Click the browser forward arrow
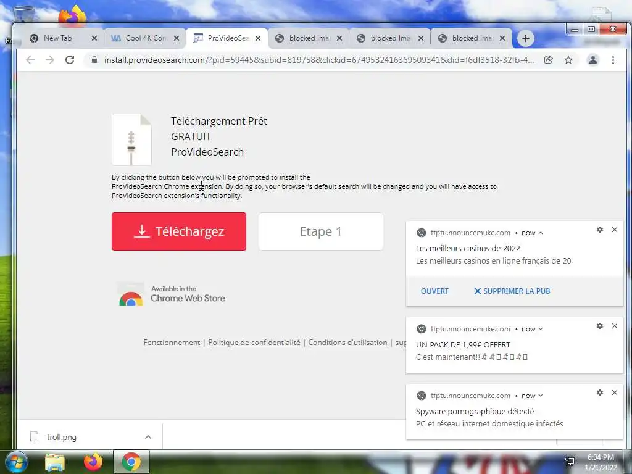Image resolution: width=632 pixels, height=474 pixels. coord(49,60)
